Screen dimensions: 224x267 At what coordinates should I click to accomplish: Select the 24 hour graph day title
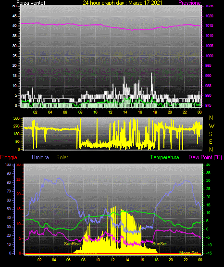tap(123, 3)
